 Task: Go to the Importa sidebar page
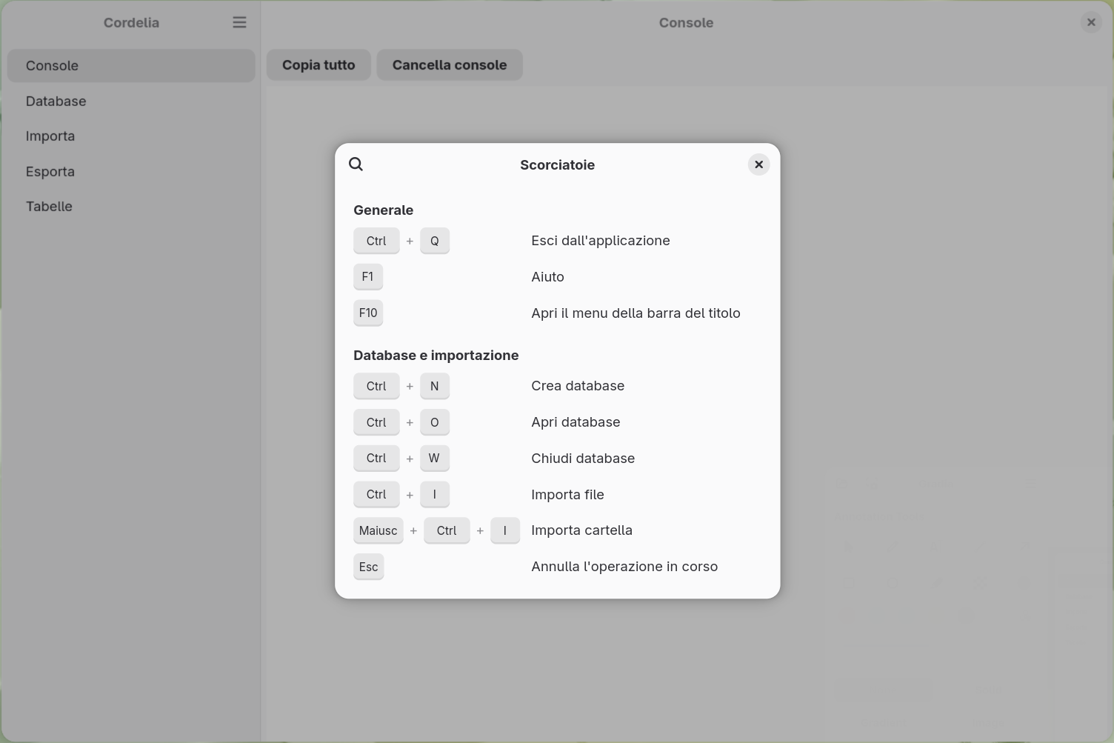click(x=131, y=136)
